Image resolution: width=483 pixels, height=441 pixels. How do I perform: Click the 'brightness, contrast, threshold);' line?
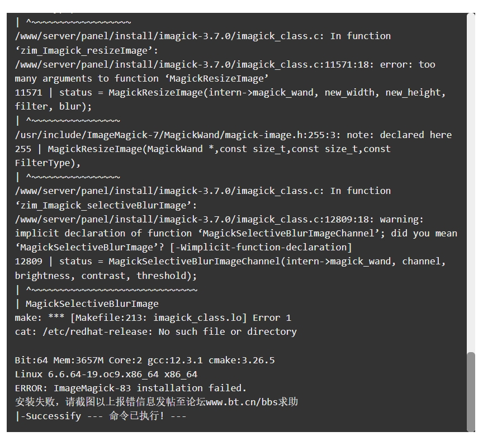pyautogui.click(x=106, y=276)
